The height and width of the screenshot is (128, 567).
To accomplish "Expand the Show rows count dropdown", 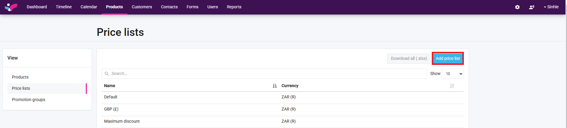I will (x=453, y=74).
